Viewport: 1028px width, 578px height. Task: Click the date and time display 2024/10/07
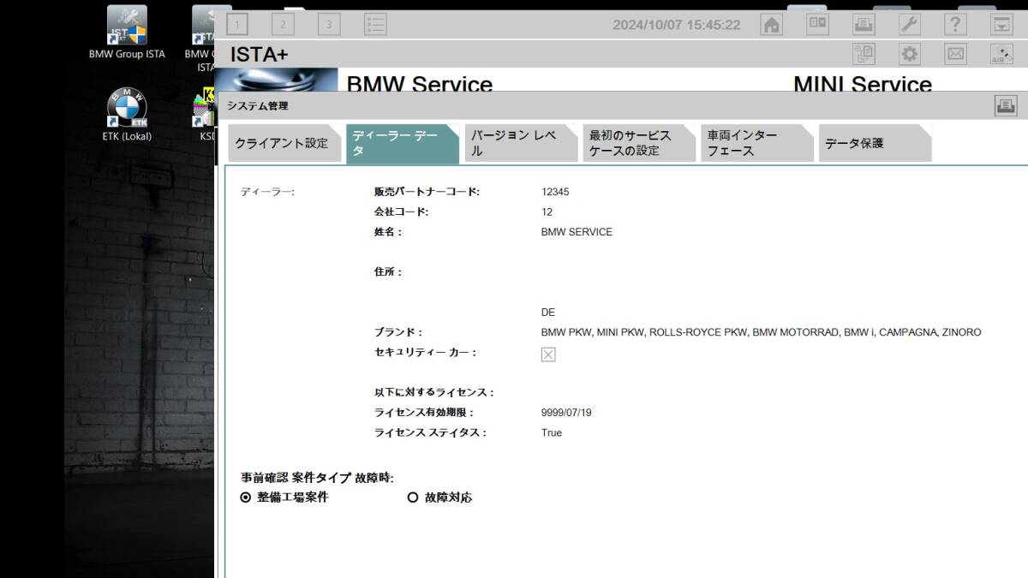pyautogui.click(x=677, y=25)
